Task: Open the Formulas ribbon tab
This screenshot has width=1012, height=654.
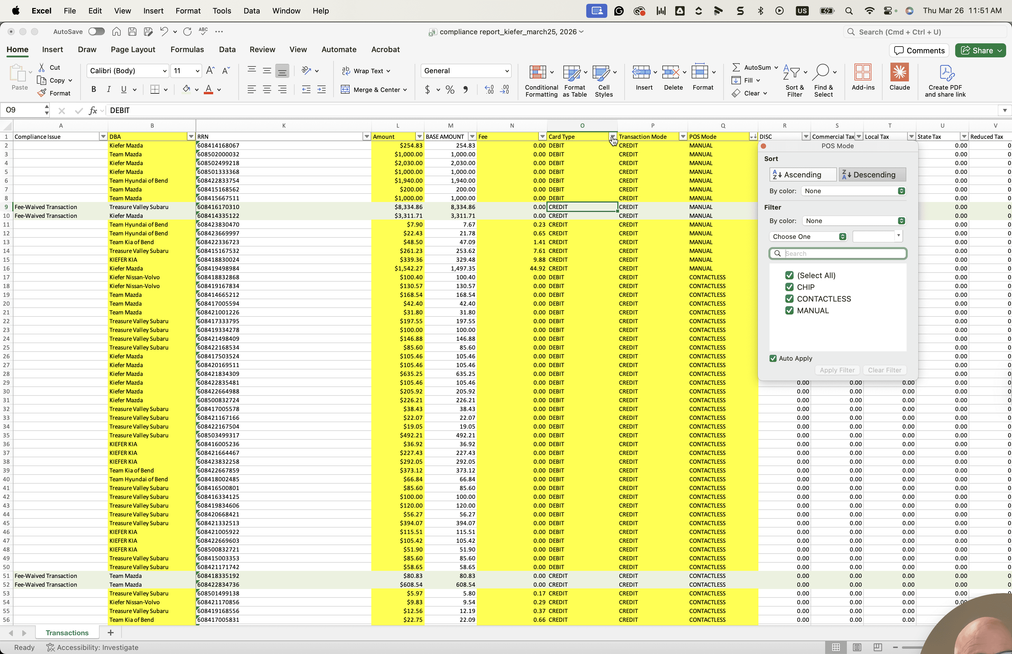Action: coord(187,49)
